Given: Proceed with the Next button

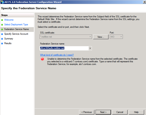Looking at the screenshot, I should 103,112.
